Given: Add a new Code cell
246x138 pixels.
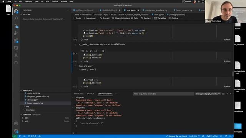Looking at the screenshot, I should pos(77,18).
